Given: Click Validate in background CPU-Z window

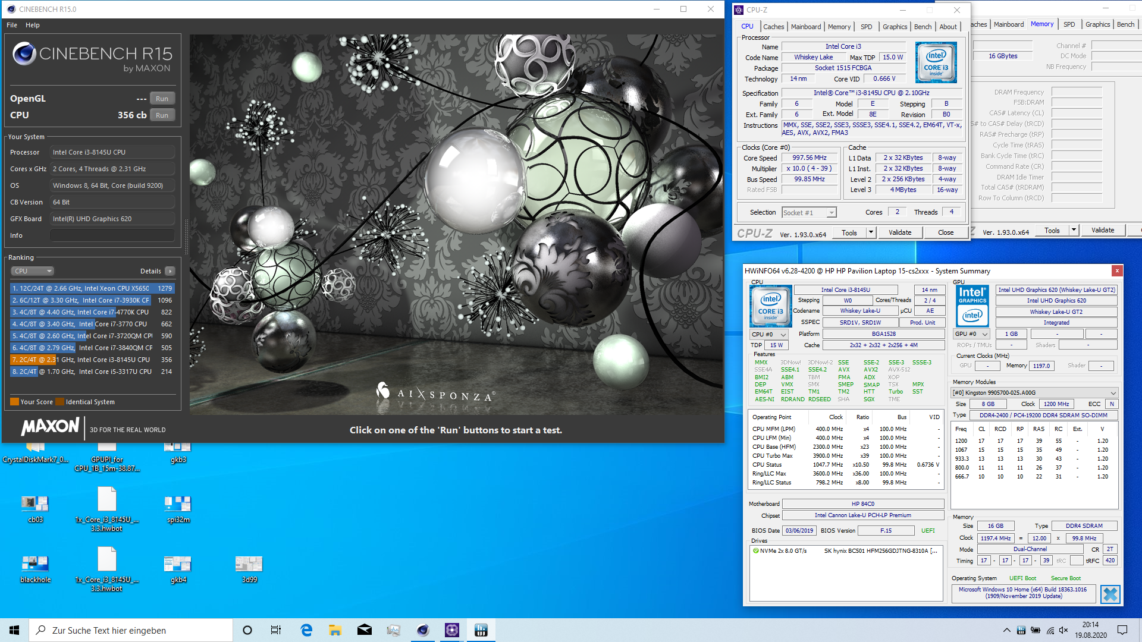Looking at the screenshot, I should (1103, 230).
